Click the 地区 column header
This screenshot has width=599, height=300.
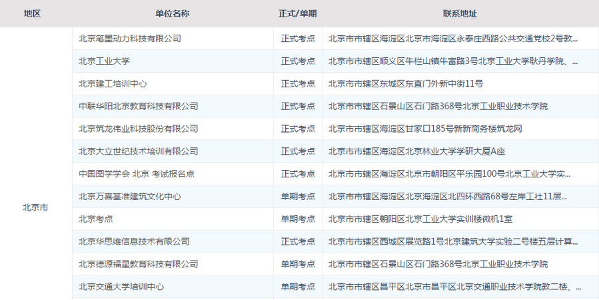32,14
